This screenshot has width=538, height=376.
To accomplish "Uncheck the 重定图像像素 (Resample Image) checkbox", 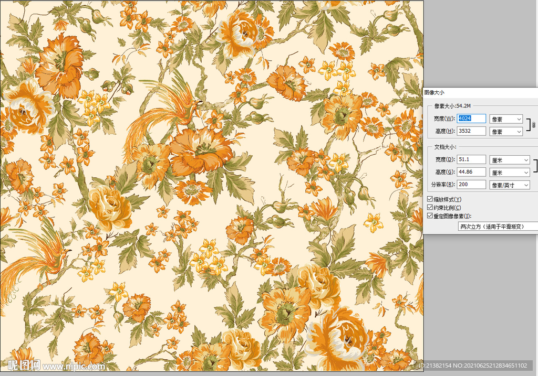I will pos(431,216).
